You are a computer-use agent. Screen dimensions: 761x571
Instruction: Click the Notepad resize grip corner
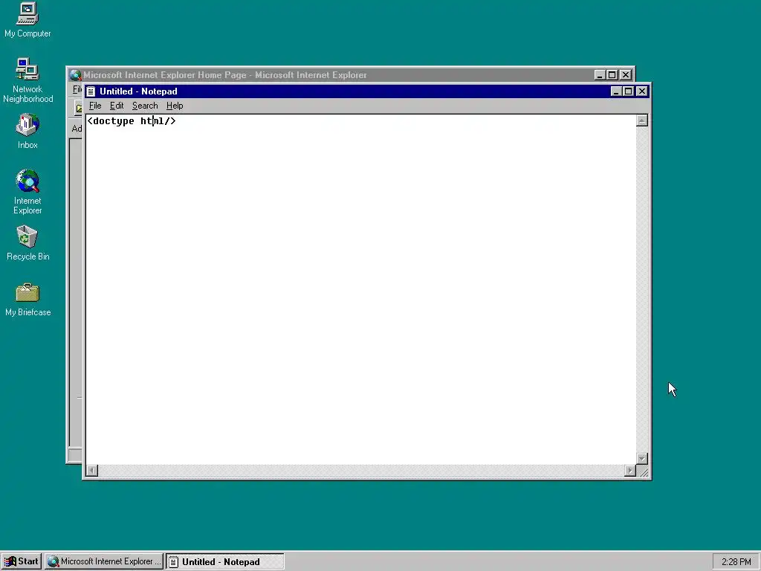tap(643, 471)
